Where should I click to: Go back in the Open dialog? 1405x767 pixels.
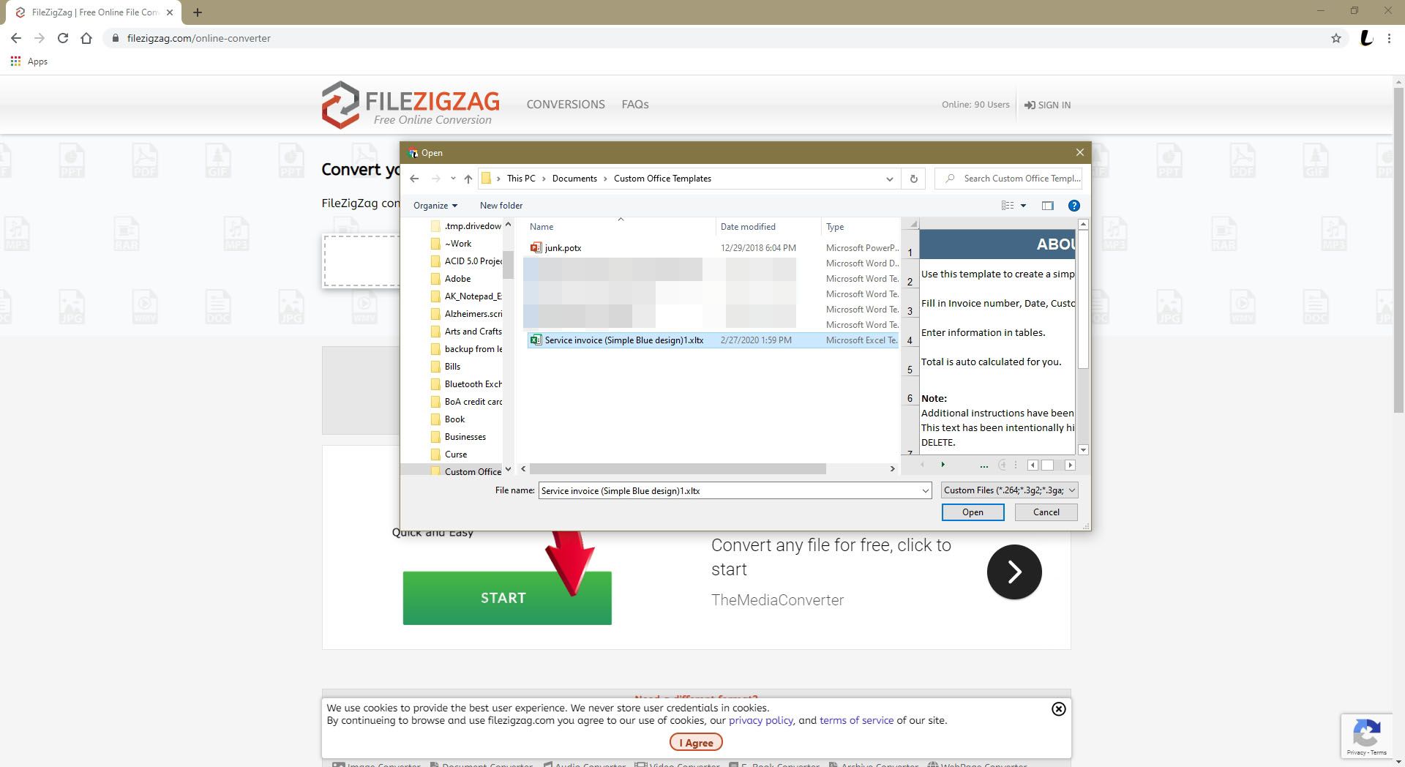click(414, 179)
